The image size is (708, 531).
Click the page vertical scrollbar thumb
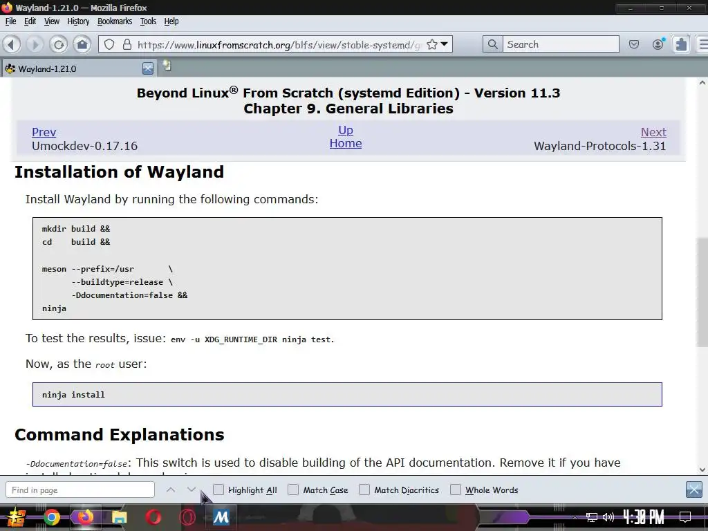point(702,292)
